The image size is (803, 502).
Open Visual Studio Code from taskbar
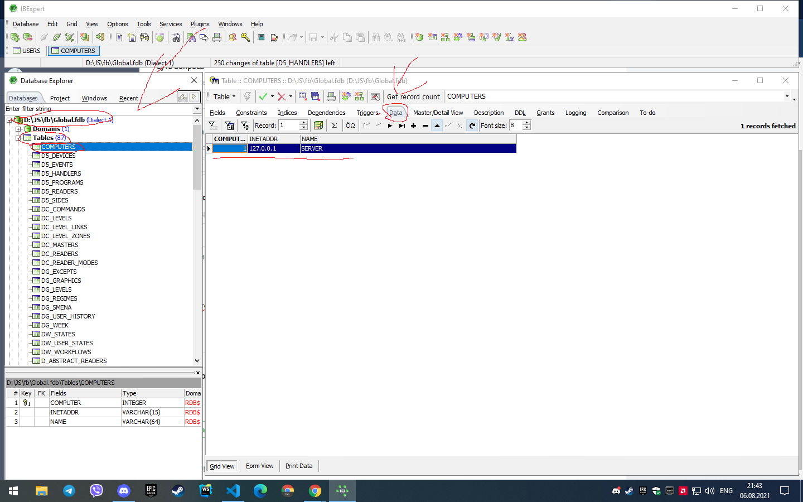233,491
